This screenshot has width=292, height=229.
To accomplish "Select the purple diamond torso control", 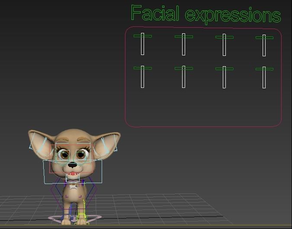I will pos(74,193).
